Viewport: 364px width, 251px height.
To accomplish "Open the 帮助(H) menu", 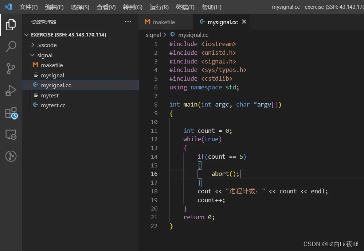I will [x=211, y=7].
